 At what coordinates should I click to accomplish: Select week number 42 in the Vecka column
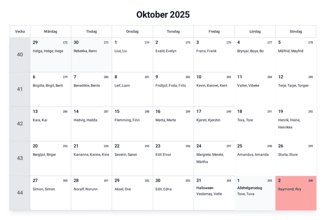point(20,124)
